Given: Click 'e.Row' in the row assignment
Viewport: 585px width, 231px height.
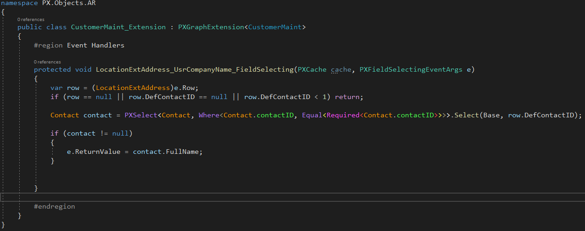Looking at the screenshot, I should 186,88.
